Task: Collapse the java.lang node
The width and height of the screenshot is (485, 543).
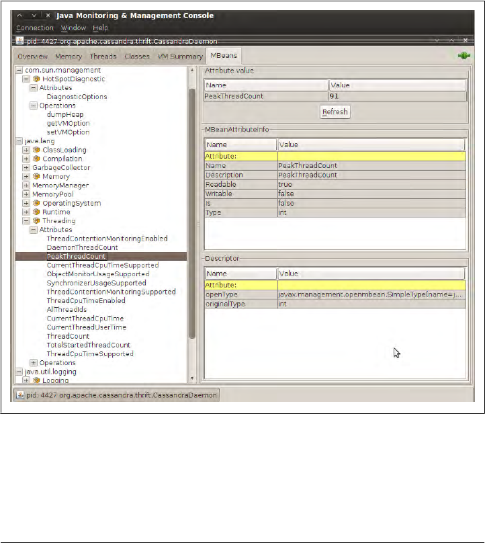Action: [x=19, y=141]
